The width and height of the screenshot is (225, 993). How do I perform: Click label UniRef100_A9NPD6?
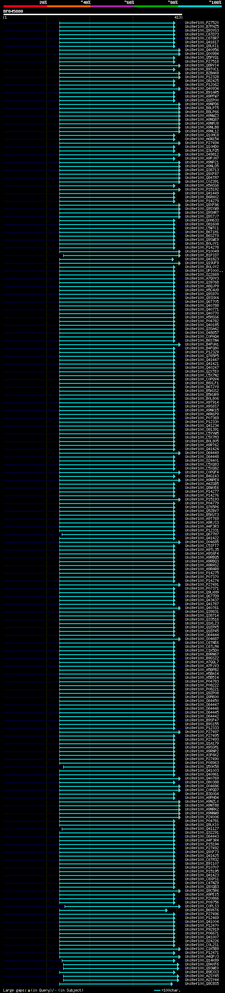tap(202, 105)
